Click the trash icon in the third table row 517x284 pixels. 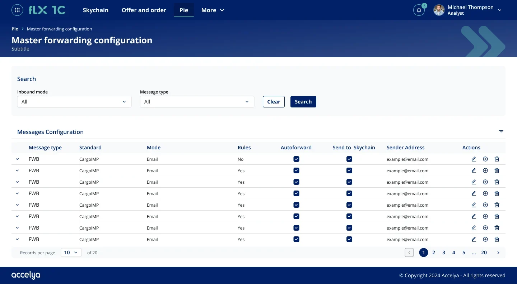click(x=497, y=182)
